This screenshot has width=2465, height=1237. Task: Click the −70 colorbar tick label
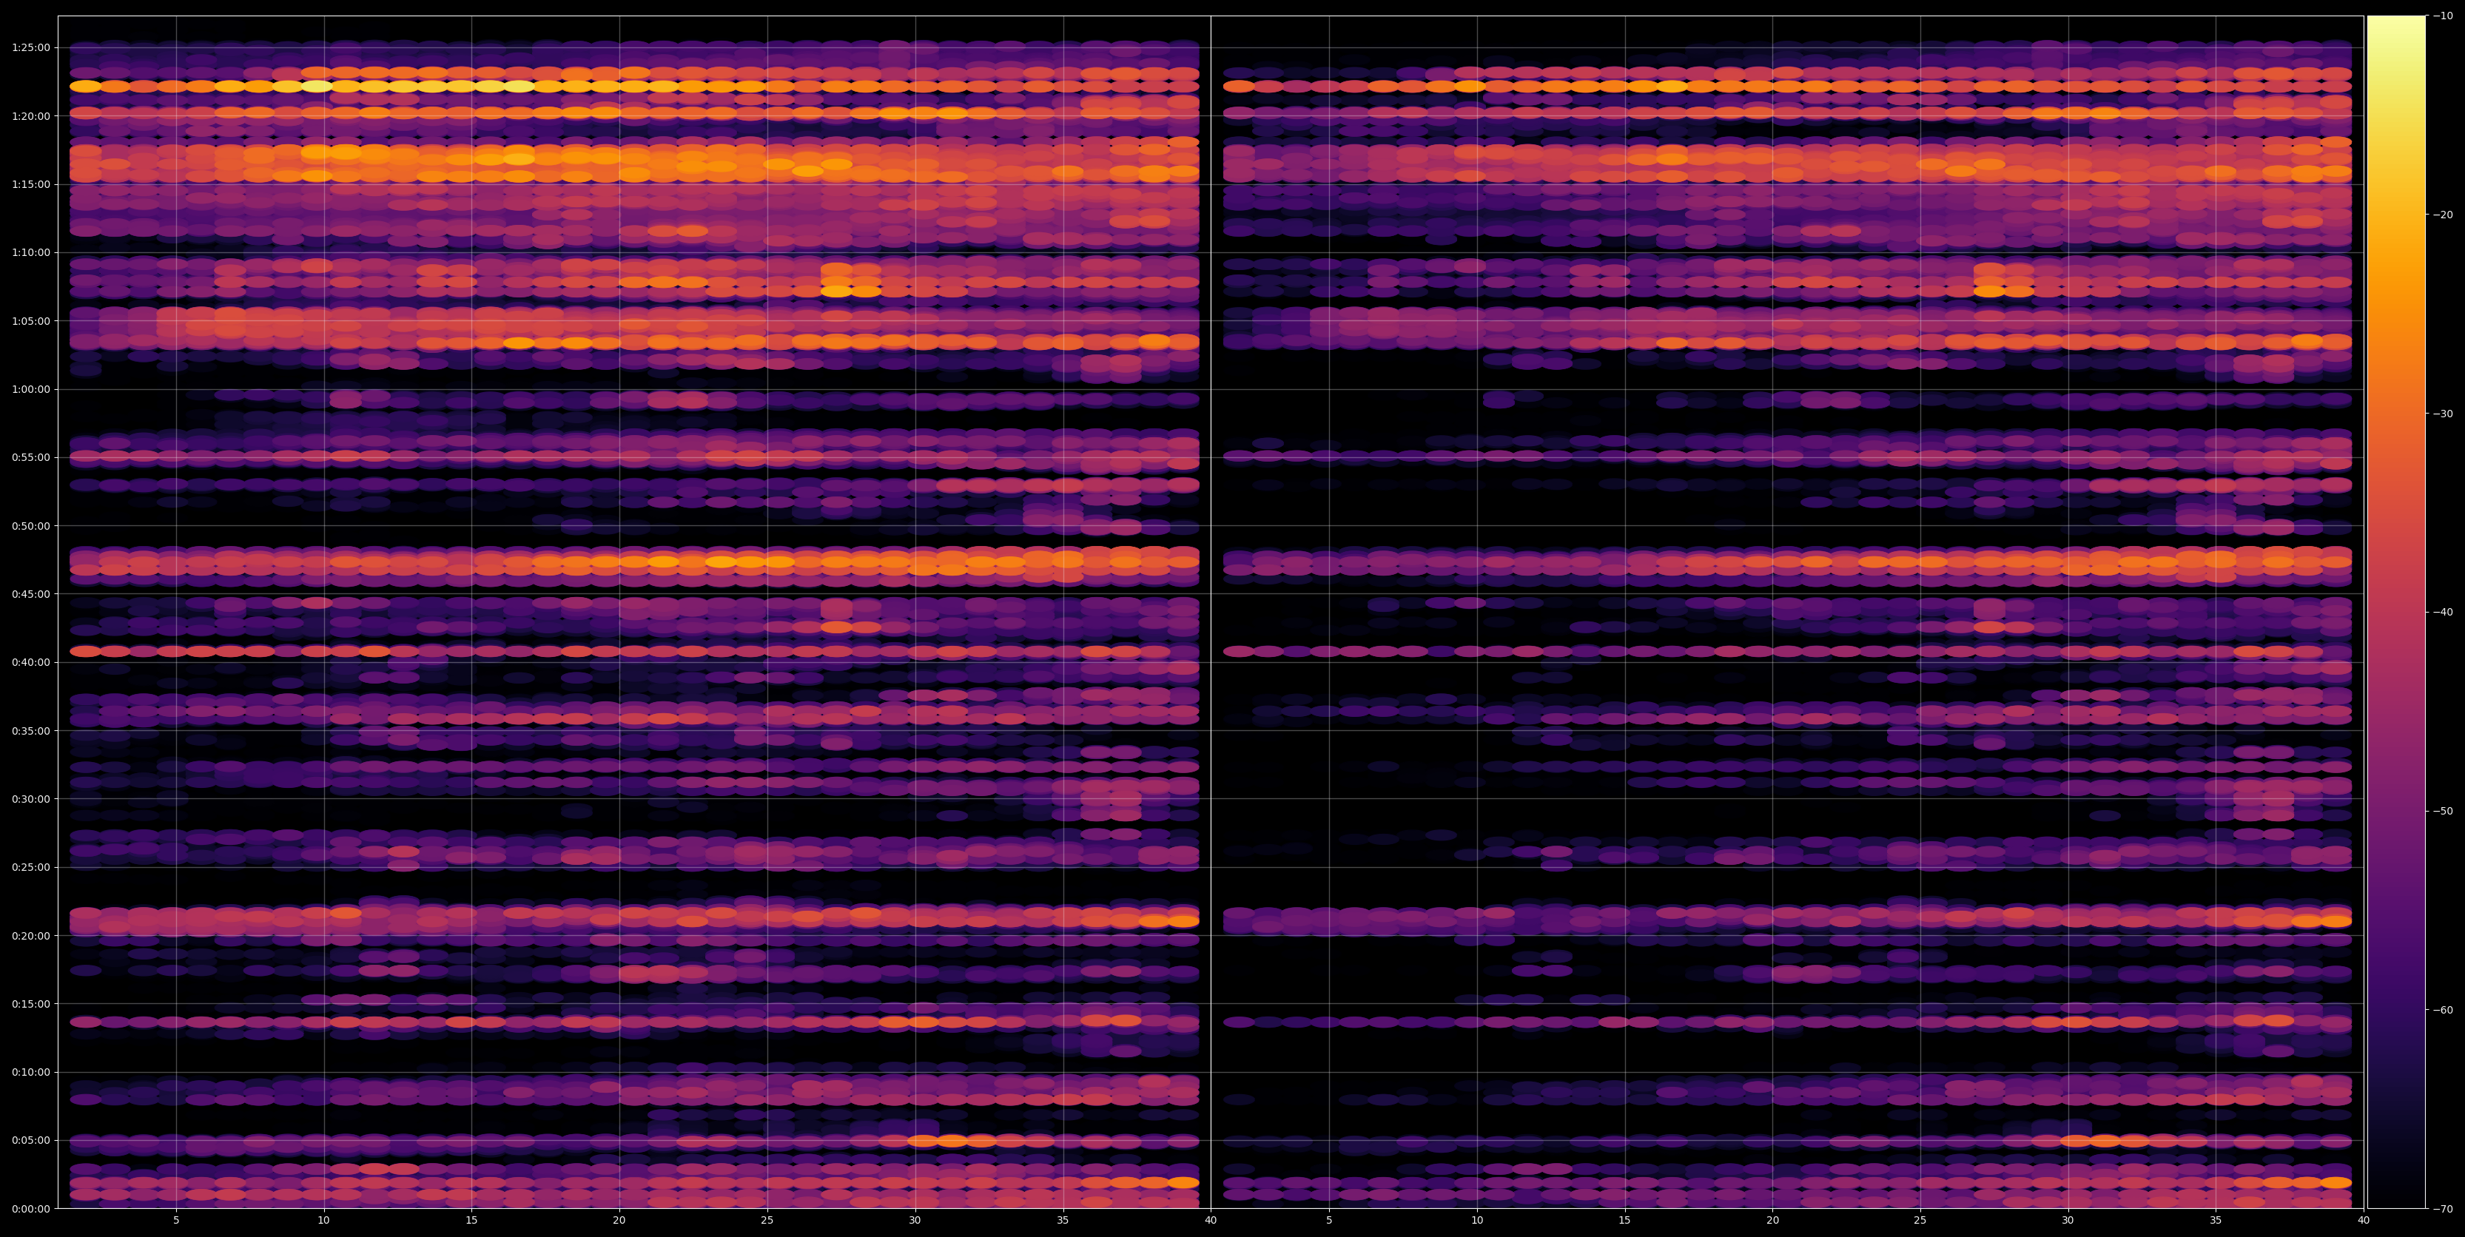(2443, 1209)
